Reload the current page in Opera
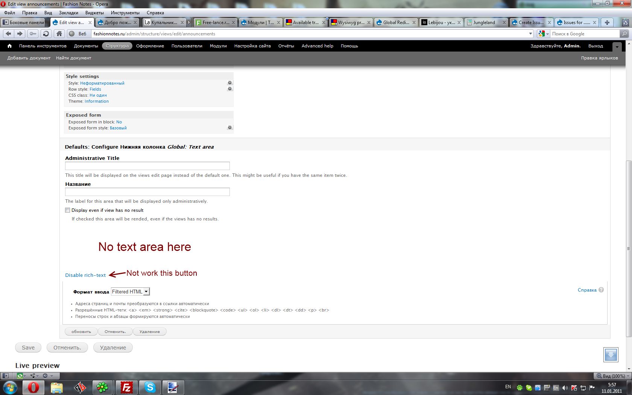The image size is (632, 395). 46,33
